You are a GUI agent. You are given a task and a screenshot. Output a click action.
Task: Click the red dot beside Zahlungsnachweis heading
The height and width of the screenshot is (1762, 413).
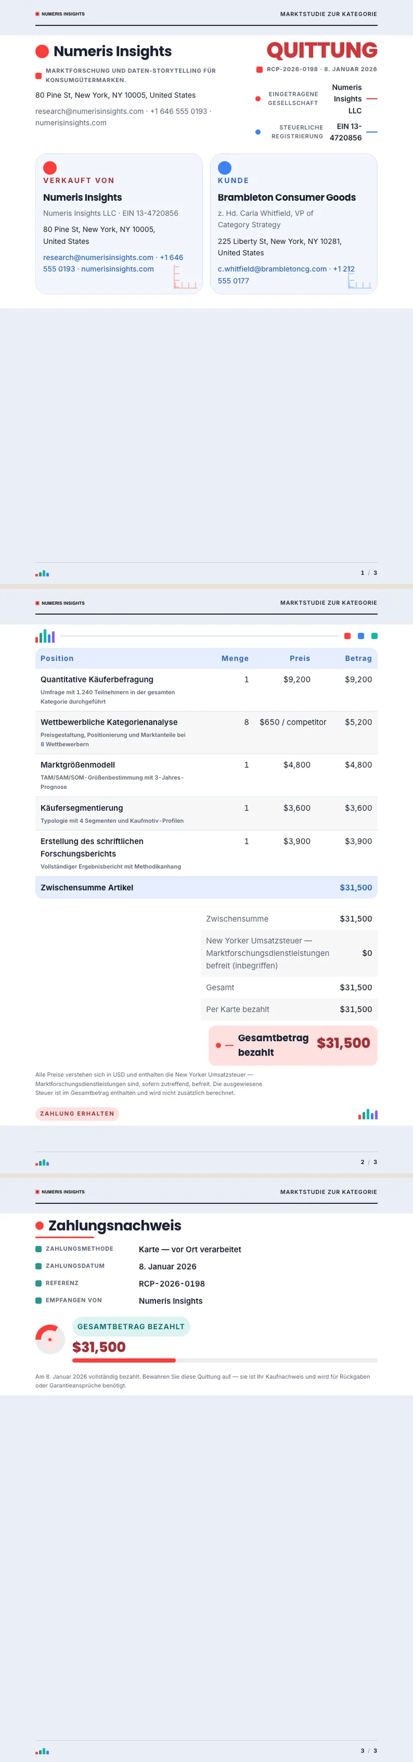[40, 1225]
